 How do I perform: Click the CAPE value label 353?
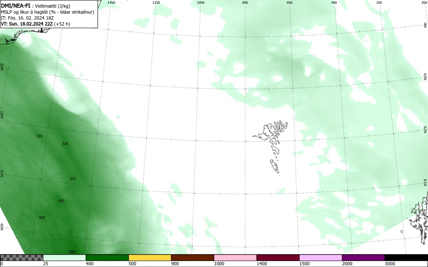point(61,200)
